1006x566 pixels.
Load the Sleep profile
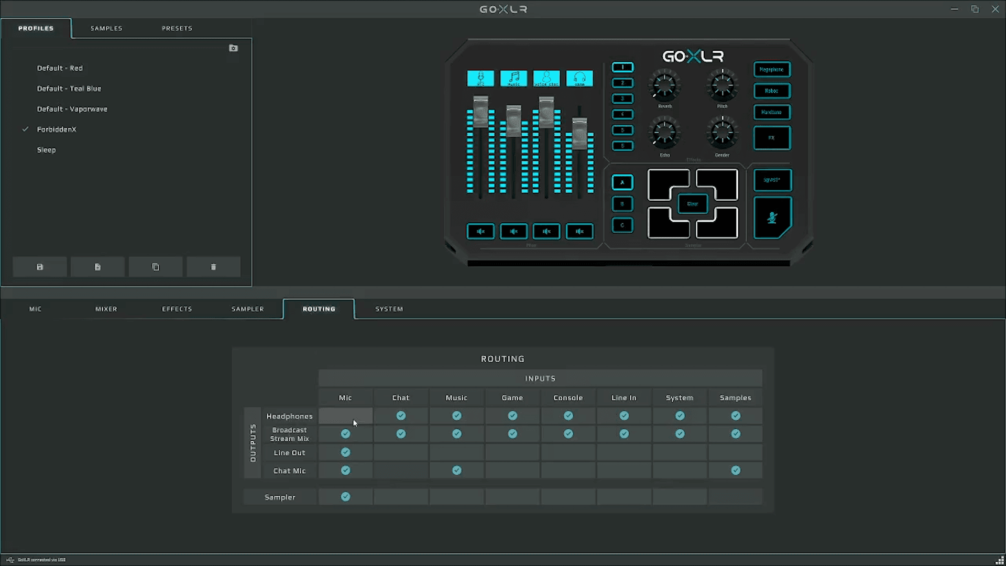click(x=47, y=150)
